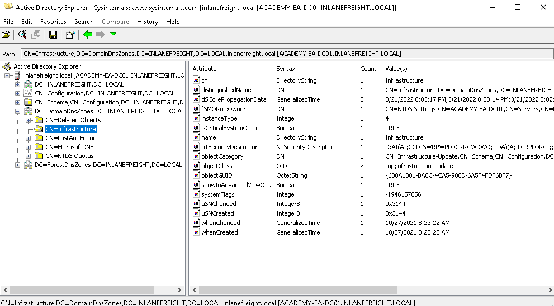
Task: Expand the CN=Configuration tree node
Action: (17, 93)
